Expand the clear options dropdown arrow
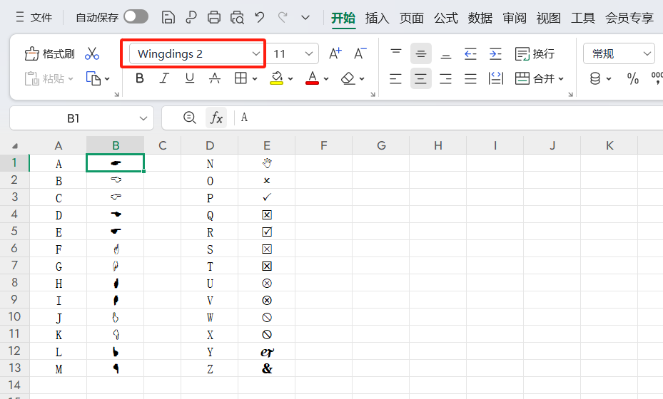This screenshot has height=399, width=663. (x=362, y=79)
